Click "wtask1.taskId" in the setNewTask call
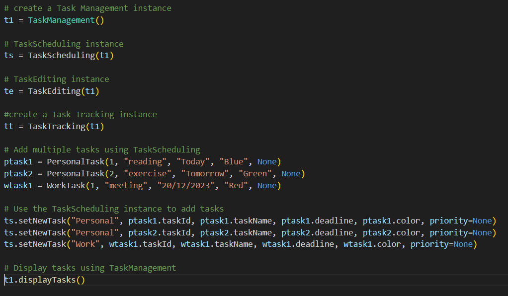 140,244
